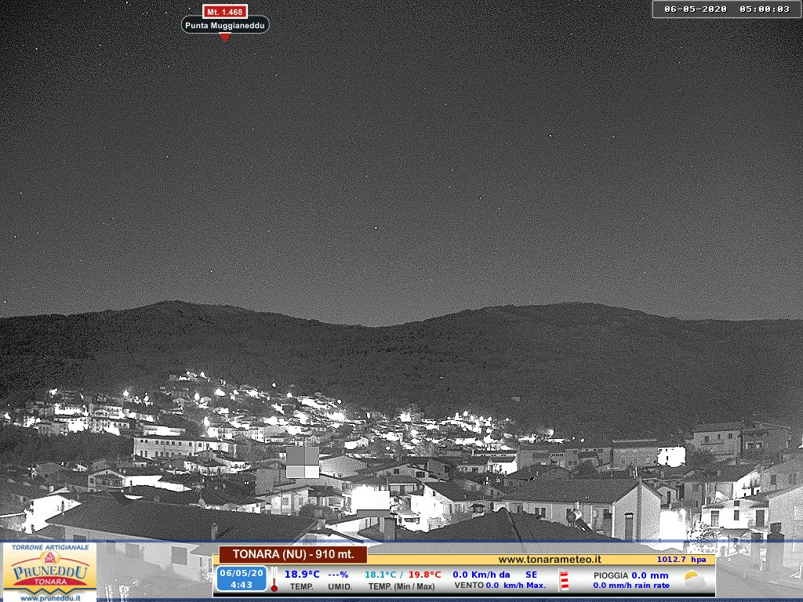Viewport: 803px width, 602px height.
Task: Click the gray square marker over the rooftops
Action: (x=302, y=462)
